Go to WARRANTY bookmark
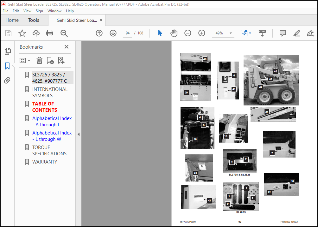The image size is (318, 227). click(x=45, y=162)
